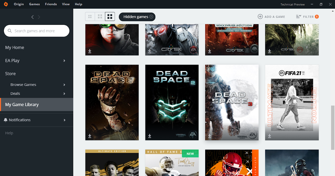335x176 pixels.
Task: Remove the Hidden games filter chip
Action: coord(151,17)
